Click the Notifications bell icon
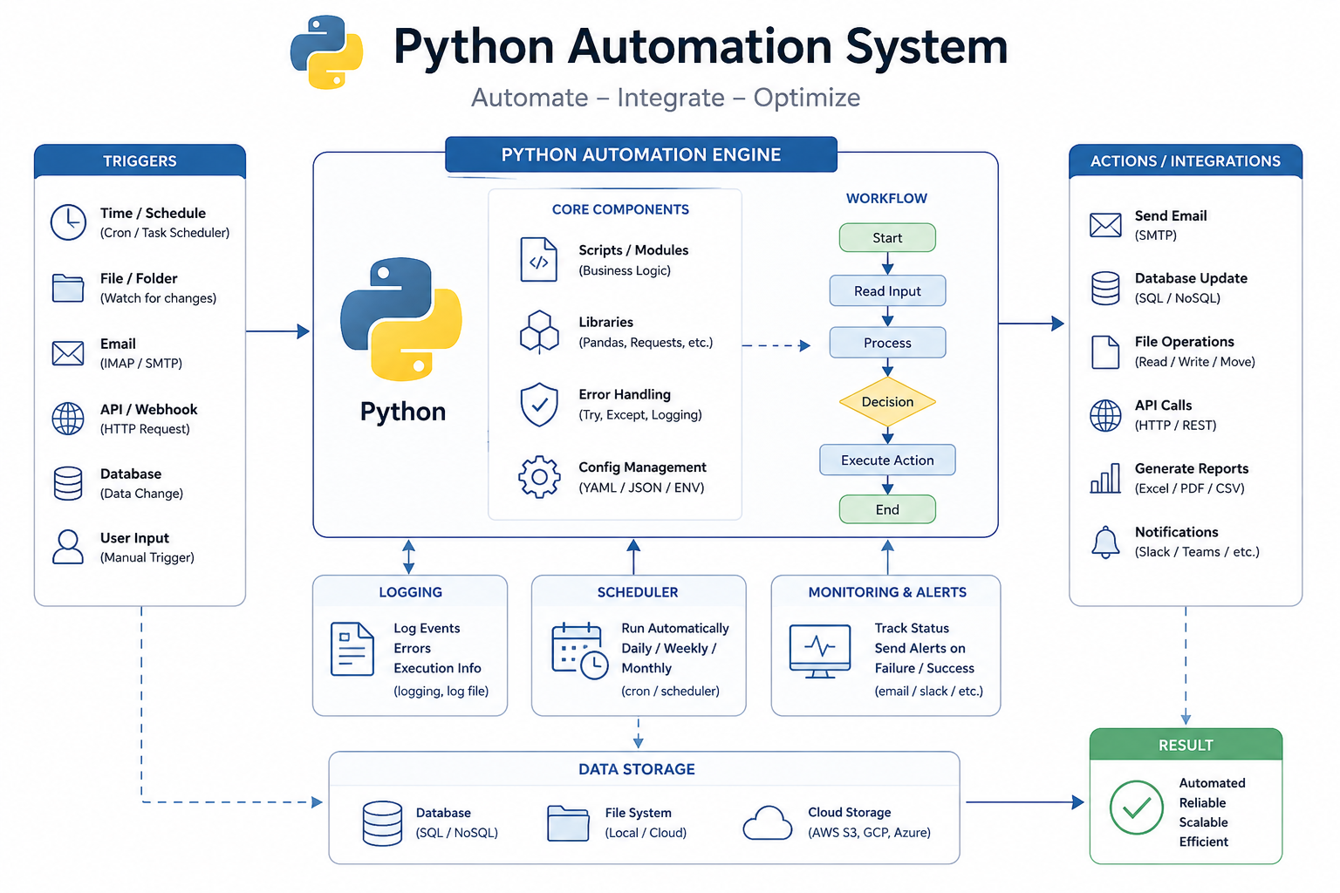The width and height of the screenshot is (1340, 893). click(x=1105, y=542)
